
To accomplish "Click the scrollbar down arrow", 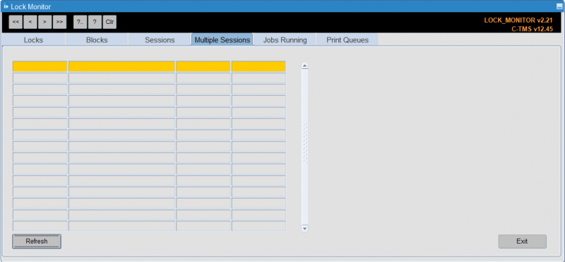I will 305,228.
